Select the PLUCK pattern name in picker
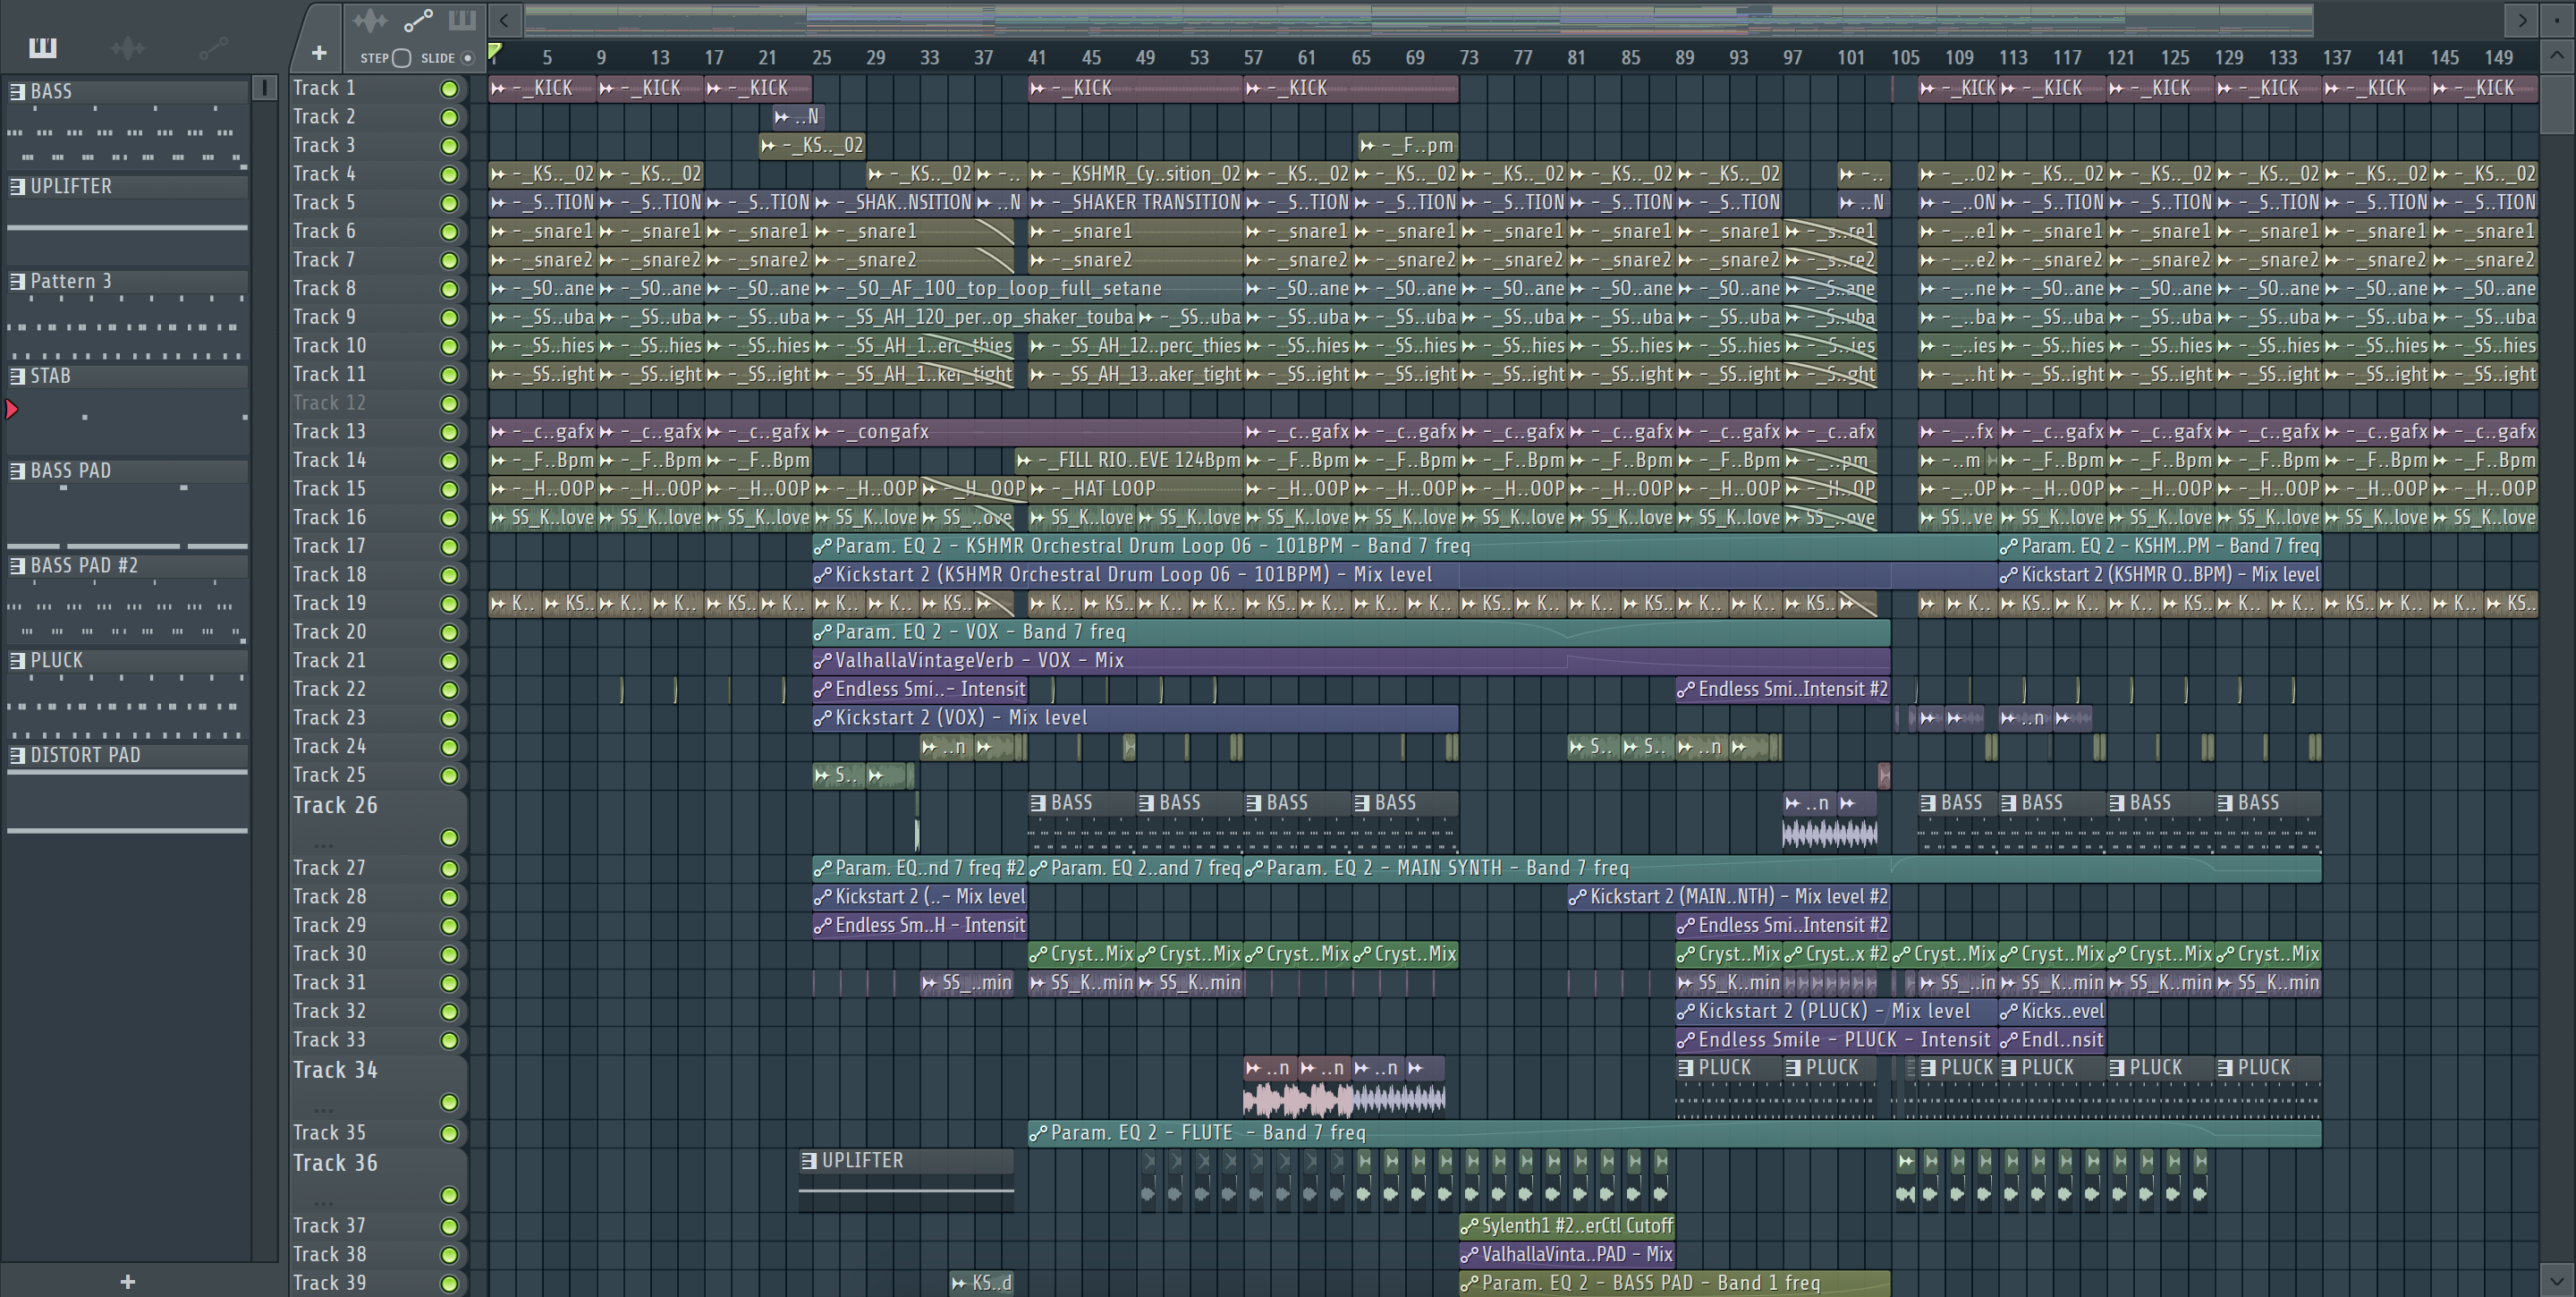The image size is (2576, 1297). pyautogui.click(x=56, y=660)
